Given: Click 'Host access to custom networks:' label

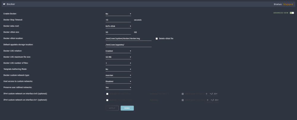Looking at the screenshot, I should pos(18,81).
